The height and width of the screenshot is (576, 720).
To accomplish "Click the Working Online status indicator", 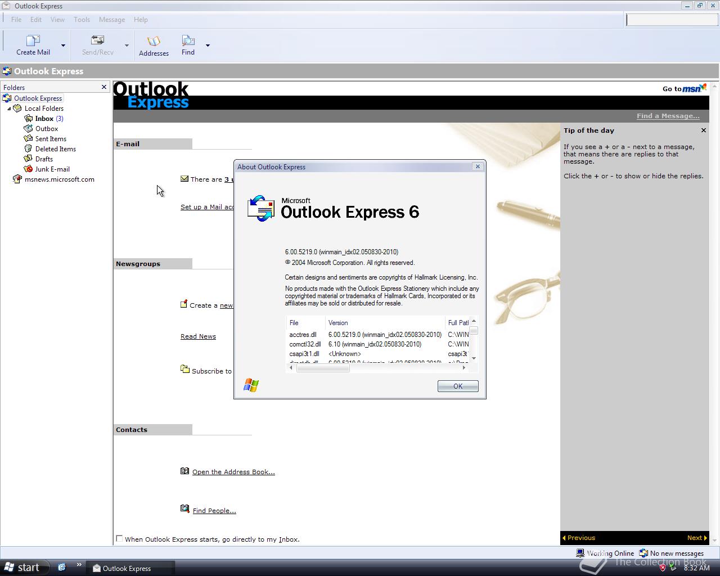I will click(x=606, y=553).
